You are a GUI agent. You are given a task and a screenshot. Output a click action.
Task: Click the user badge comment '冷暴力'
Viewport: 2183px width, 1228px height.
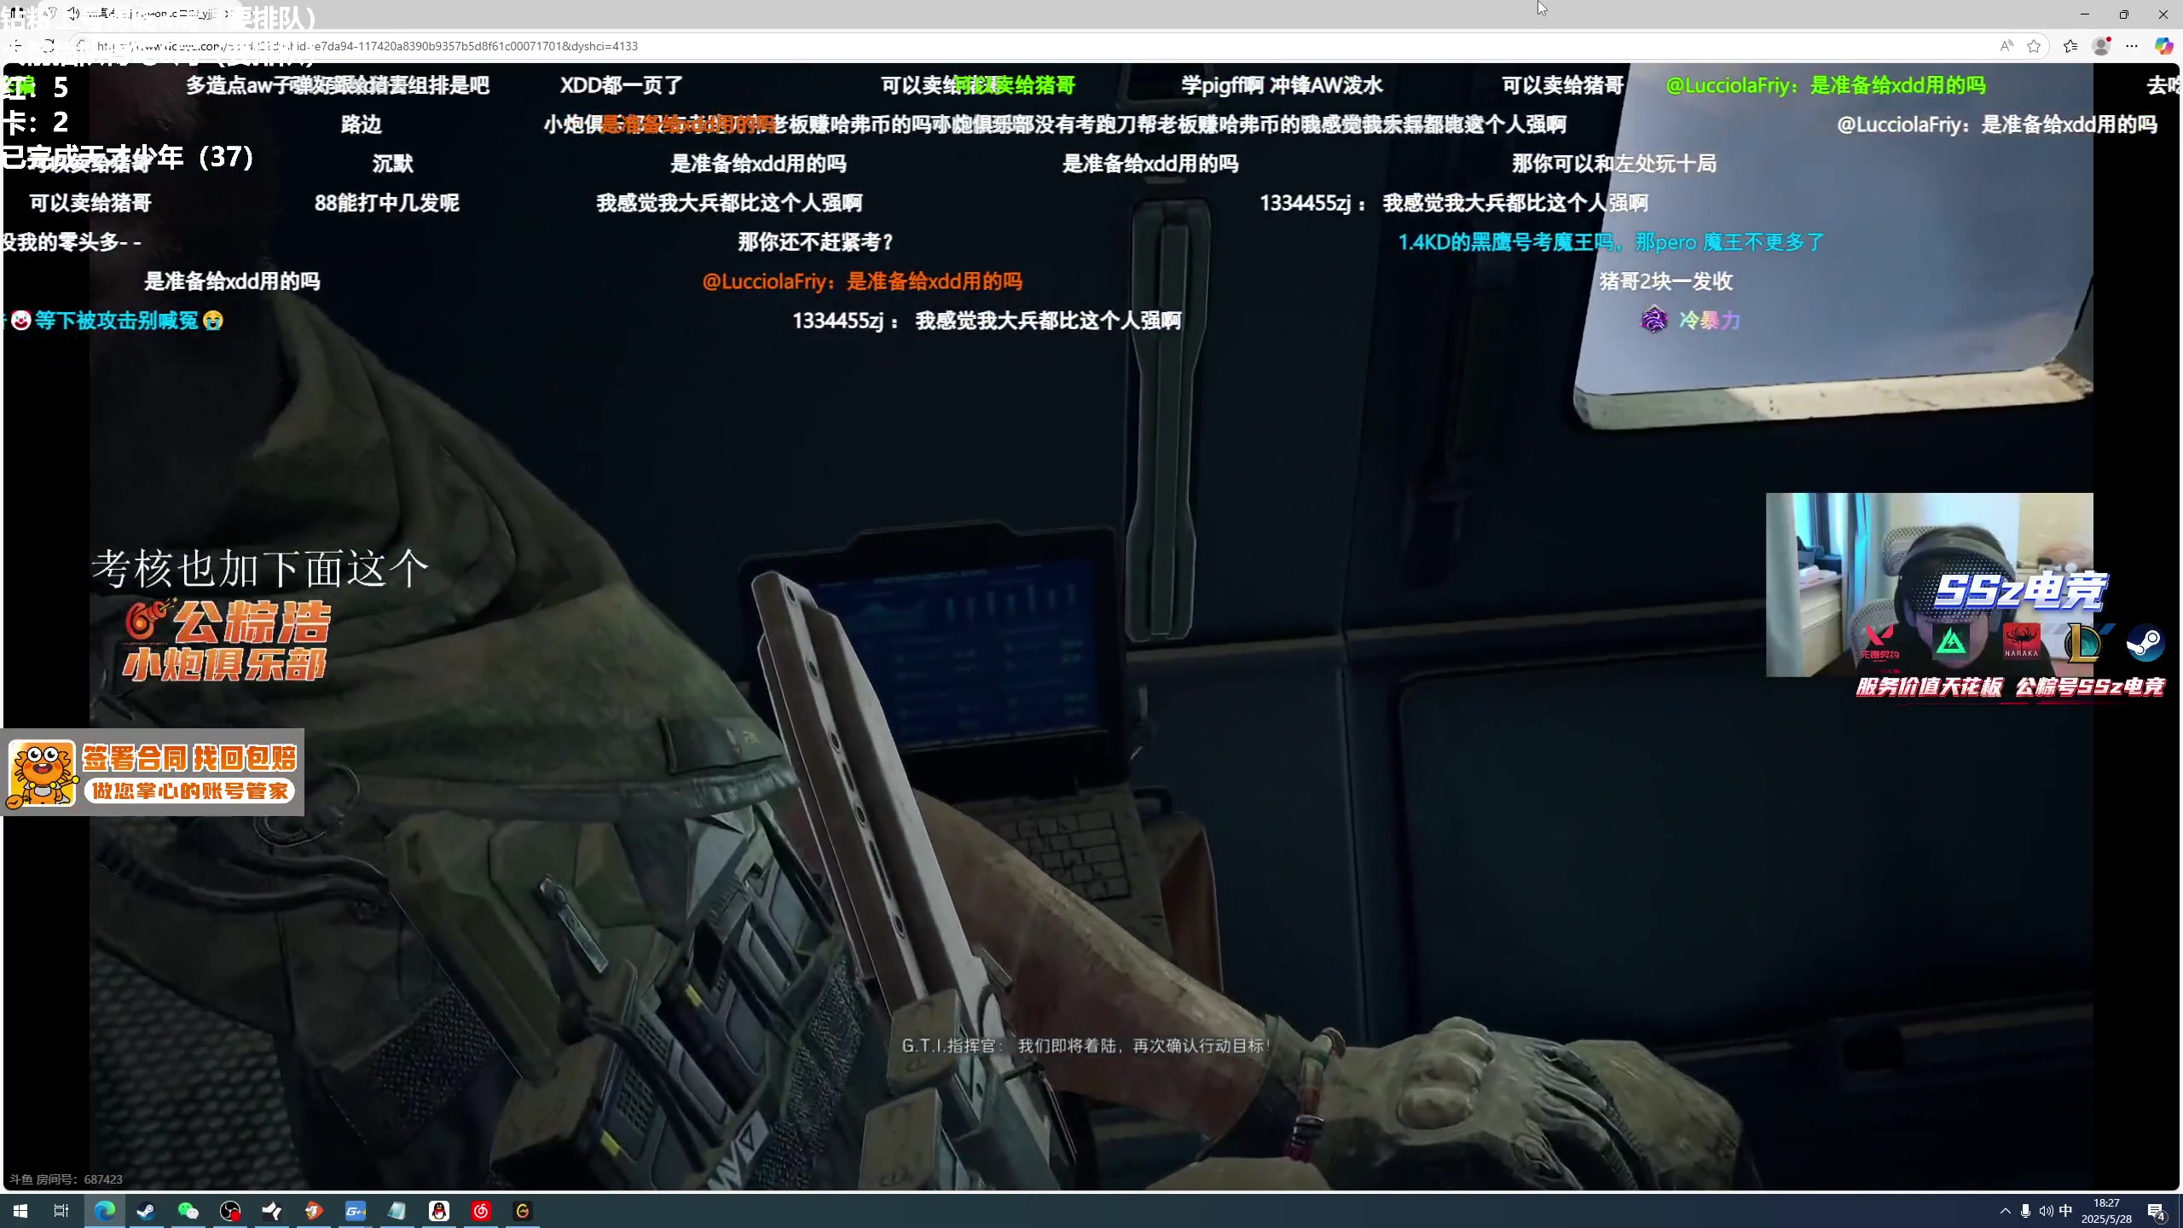coord(1689,321)
